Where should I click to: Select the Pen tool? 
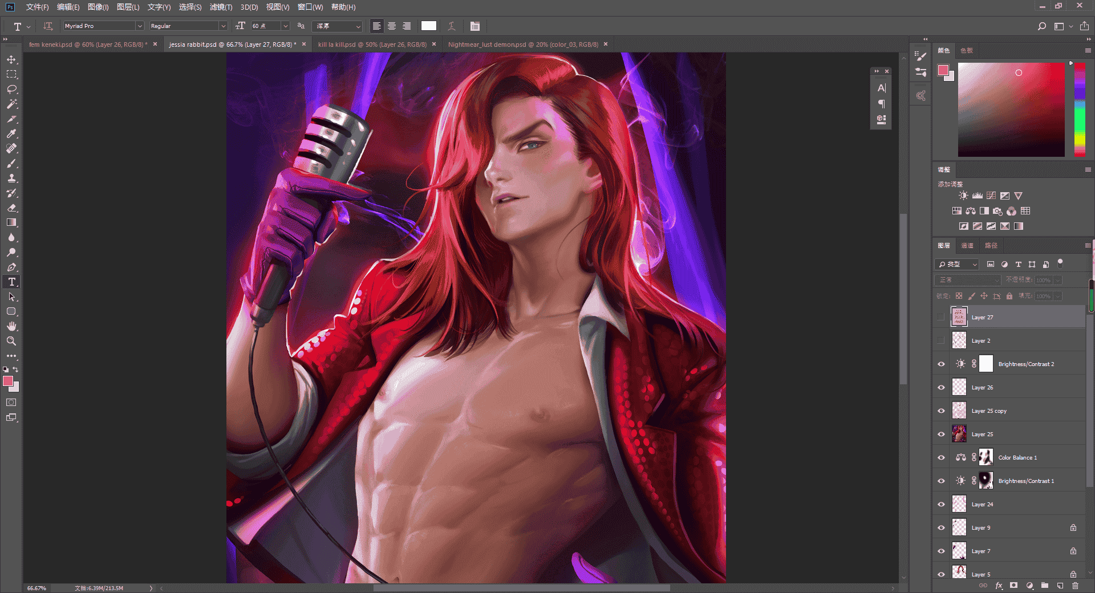11,267
